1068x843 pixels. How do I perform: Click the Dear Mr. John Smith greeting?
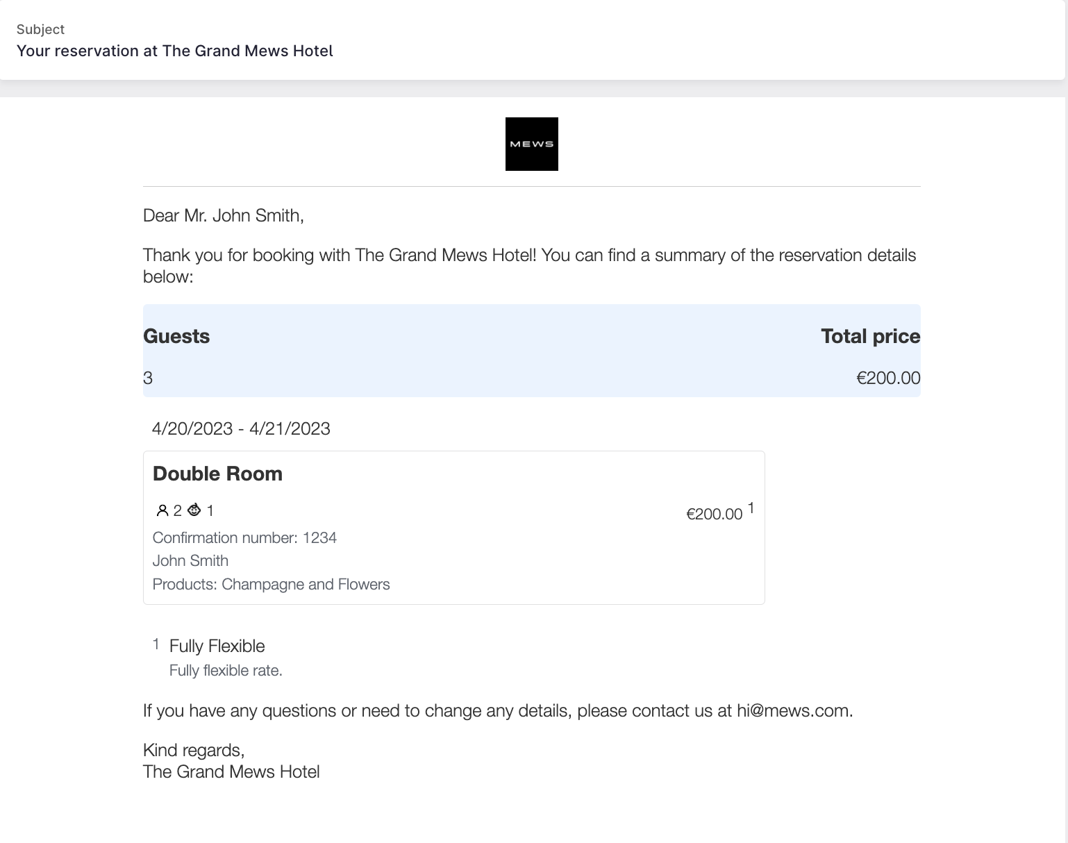coord(224,215)
